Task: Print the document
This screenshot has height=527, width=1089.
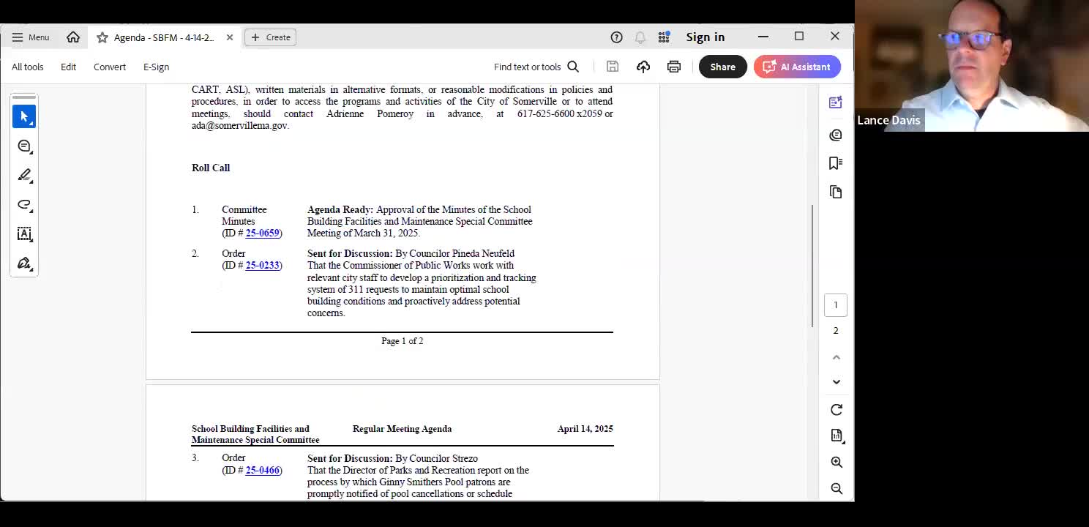Action: pos(674,67)
